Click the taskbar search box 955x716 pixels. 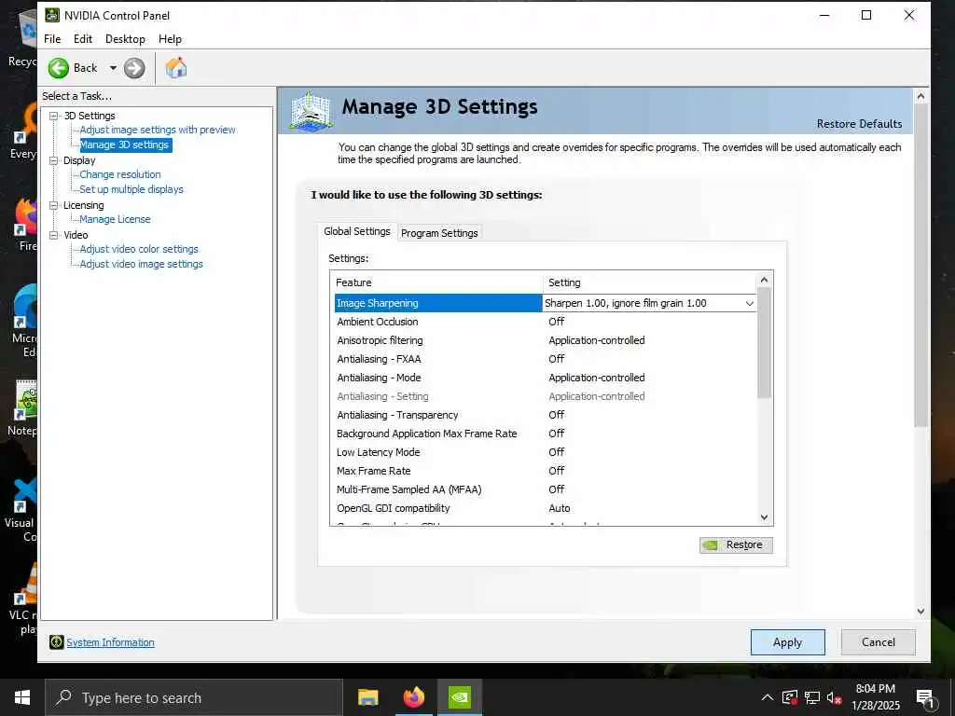click(x=194, y=697)
